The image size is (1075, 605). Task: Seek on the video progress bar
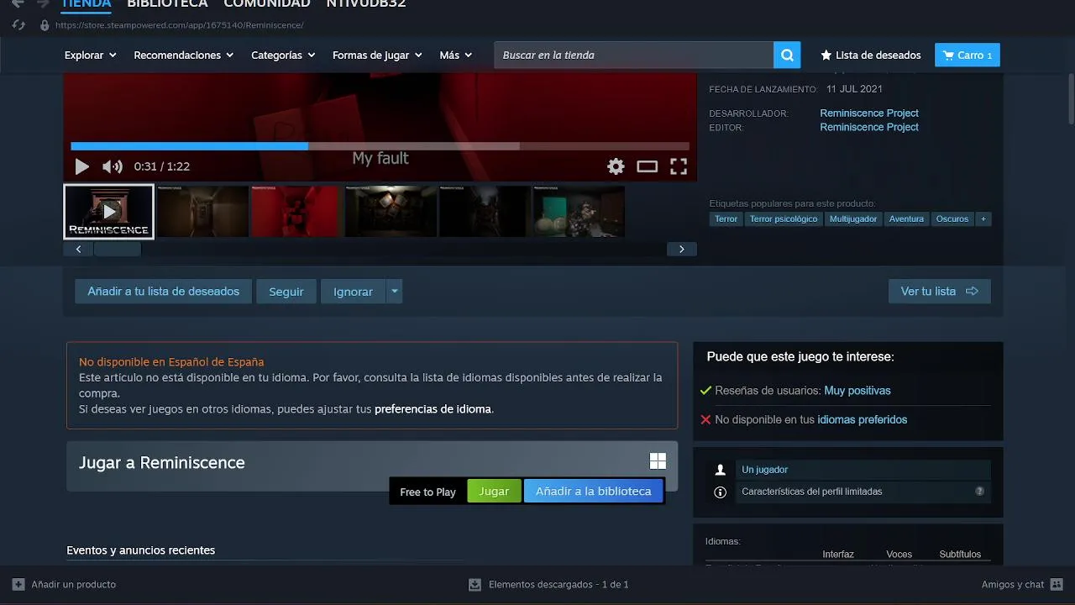[380, 146]
